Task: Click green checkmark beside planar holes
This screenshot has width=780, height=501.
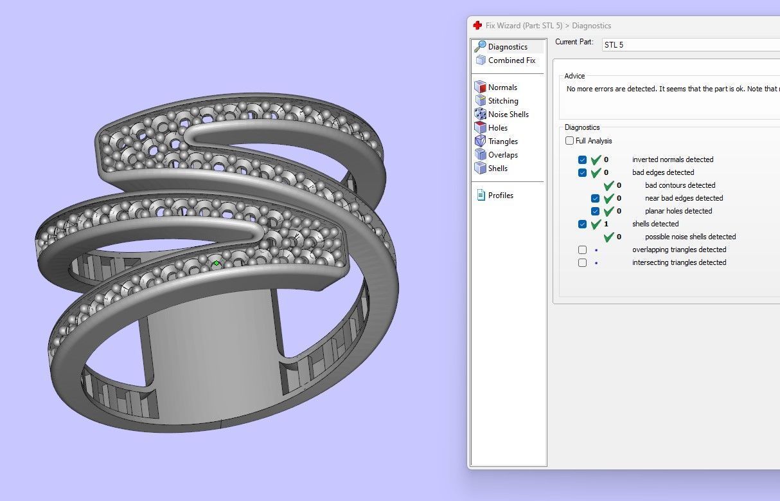Action: pyautogui.click(x=609, y=211)
